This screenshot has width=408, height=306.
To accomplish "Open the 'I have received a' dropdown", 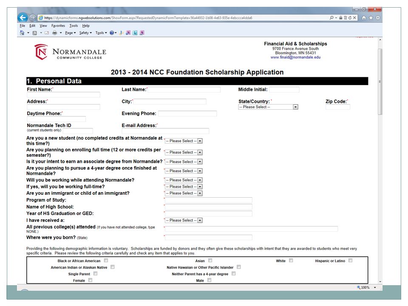I will coord(184,221).
